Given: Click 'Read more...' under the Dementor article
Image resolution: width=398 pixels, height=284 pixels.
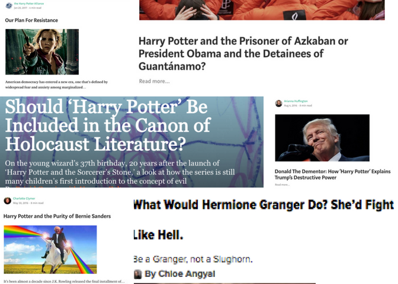Looking at the screenshot, I should (282, 185).
